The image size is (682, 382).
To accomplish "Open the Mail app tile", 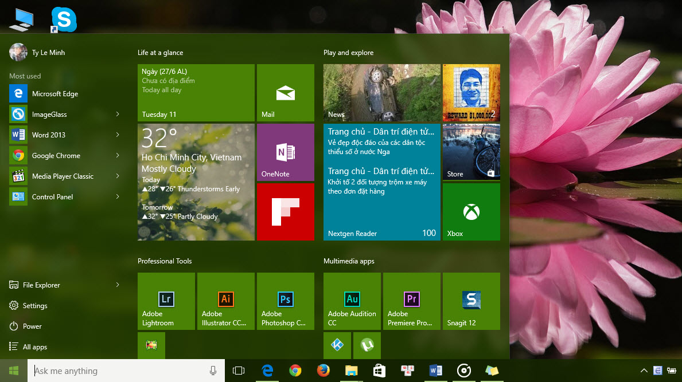I will [x=285, y=93].
